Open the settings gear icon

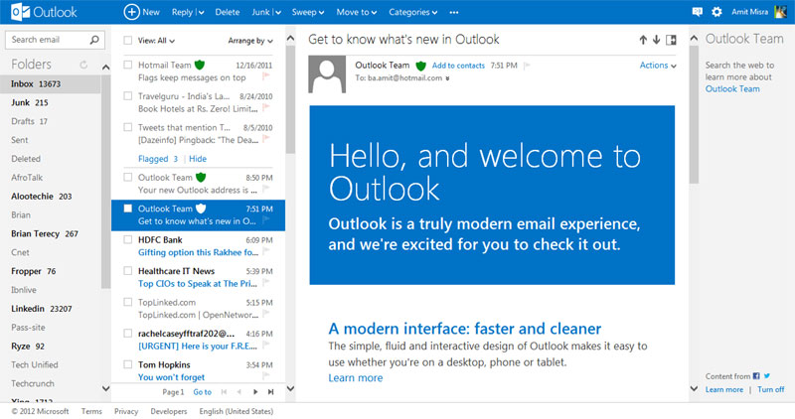click(716, 12)
